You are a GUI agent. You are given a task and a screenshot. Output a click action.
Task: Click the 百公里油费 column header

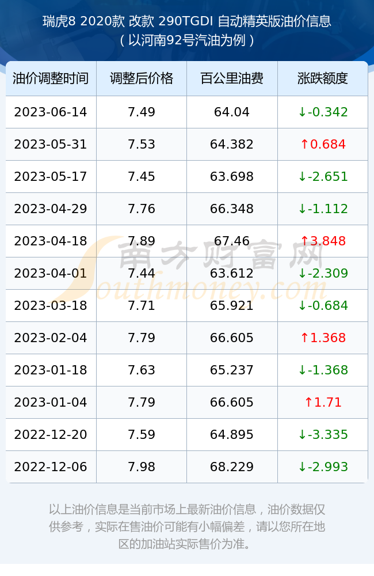point(232,78)
